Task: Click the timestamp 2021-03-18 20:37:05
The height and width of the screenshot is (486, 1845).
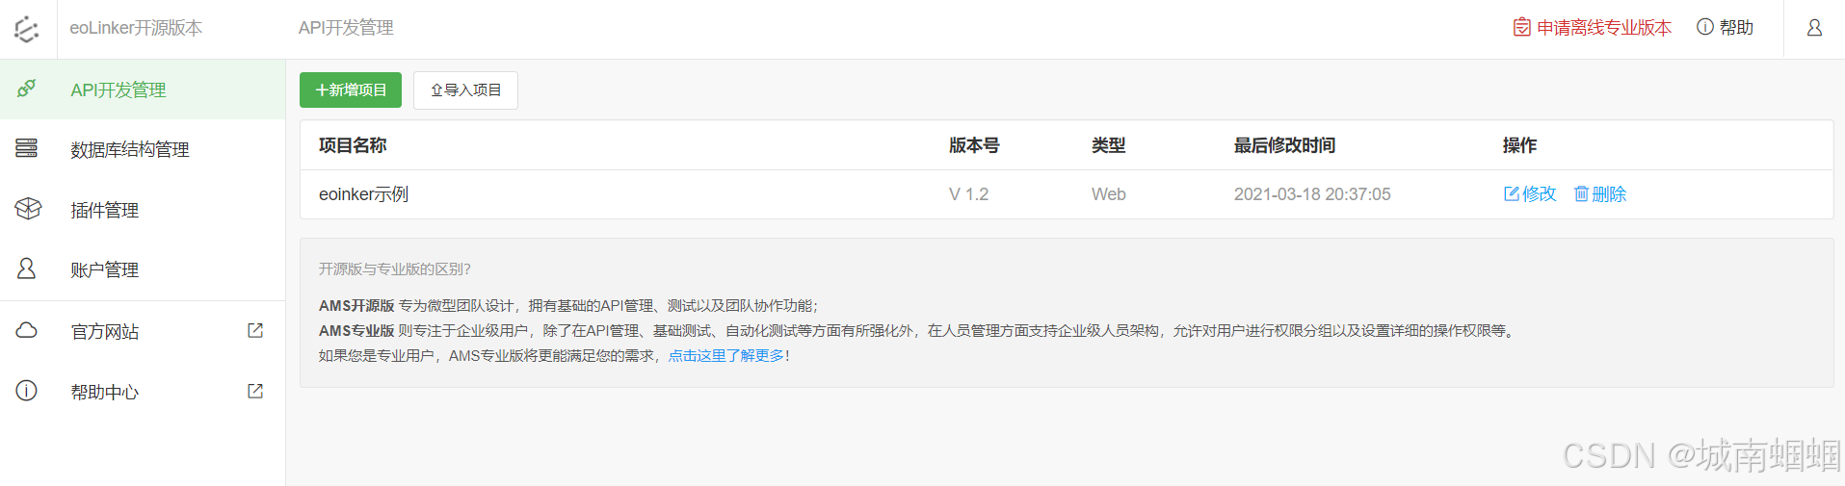Action: 1312,194
